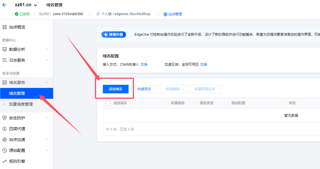The height and width of the screenshot is (169, 320).
Task: Click the site ID zone-31d3wtalb368 text
Action: pos(68,14)
